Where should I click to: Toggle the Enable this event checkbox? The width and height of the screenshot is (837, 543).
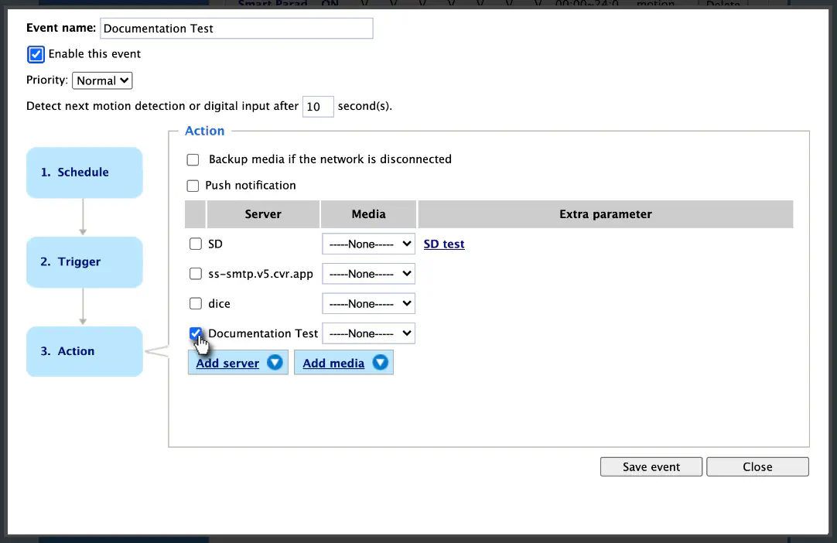click(36, 54)
